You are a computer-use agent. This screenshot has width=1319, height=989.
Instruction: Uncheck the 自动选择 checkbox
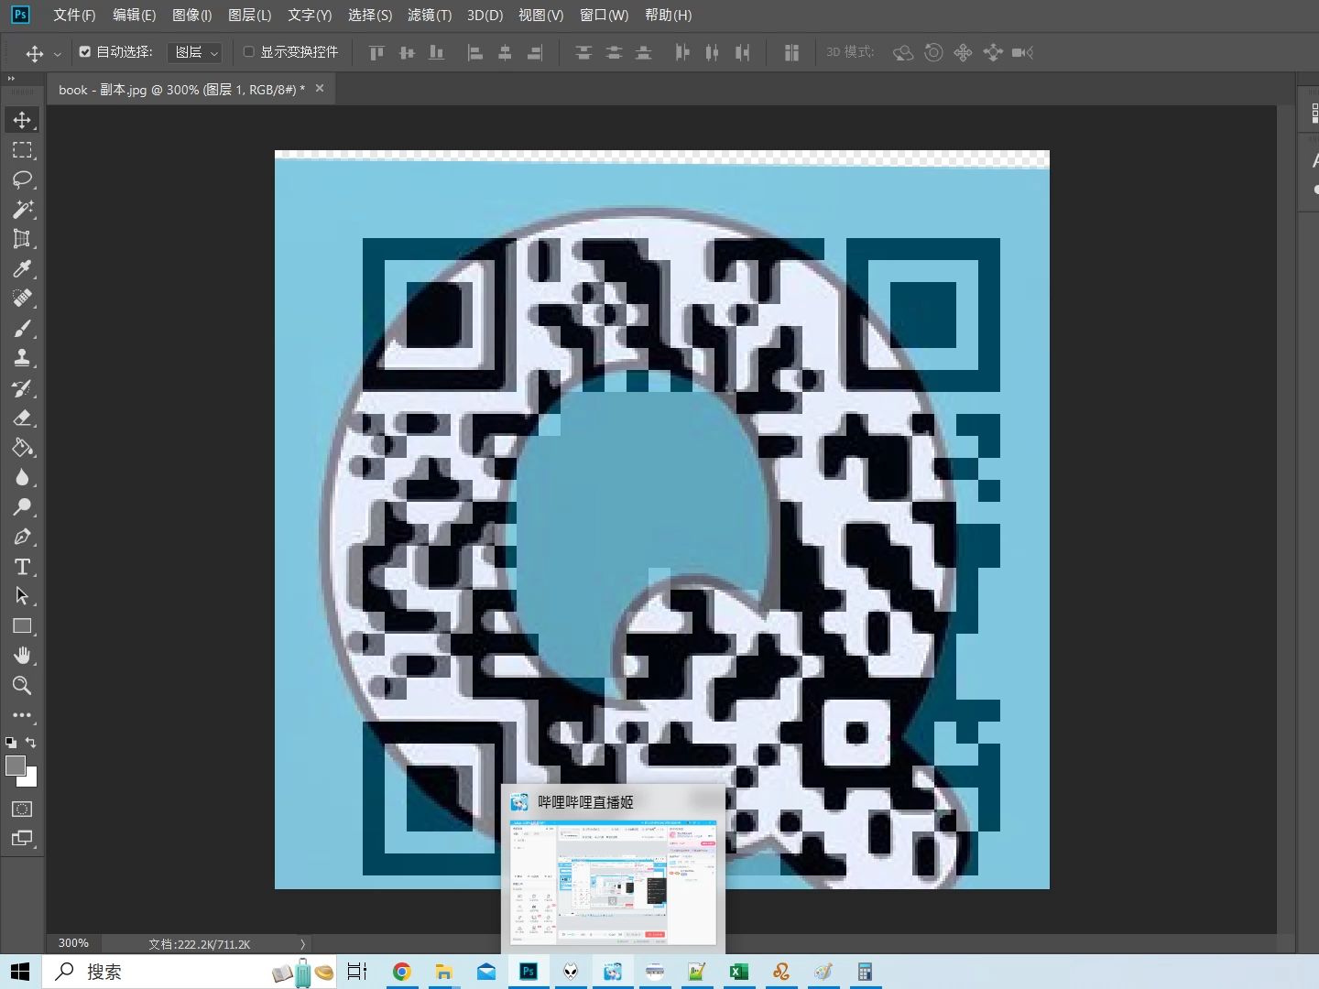(x=85, y=52)
